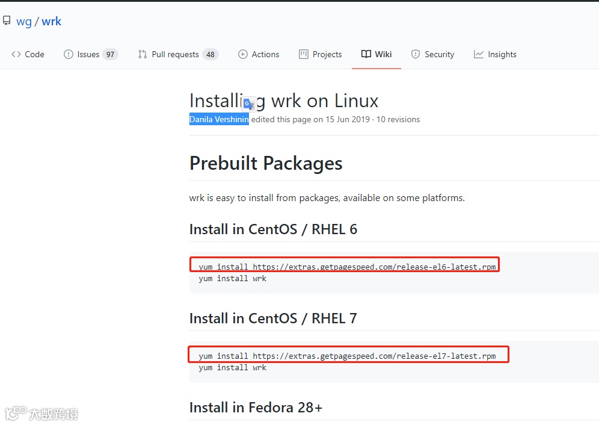
Task: Click the release-el7-latest.rpm yum command
Action: pyautogui.click(x=347, y=356)
